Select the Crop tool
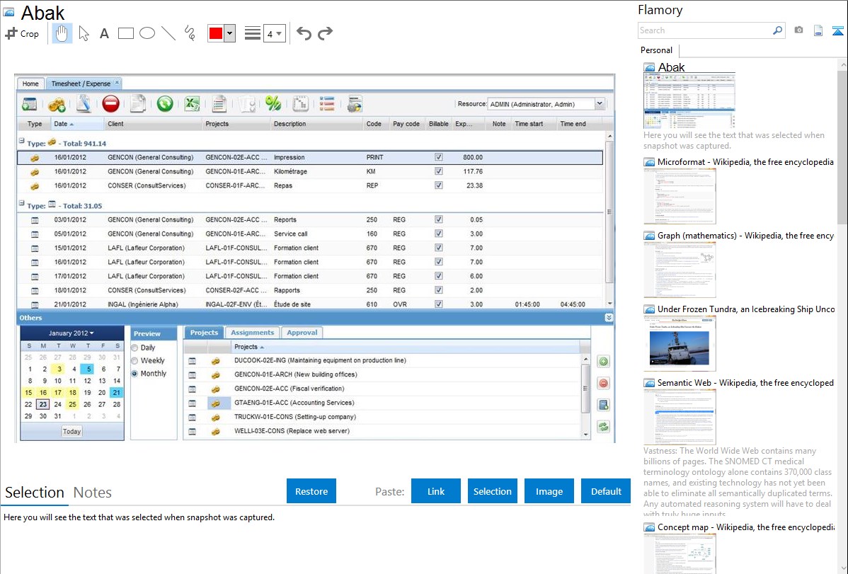The height and width of the screenshot is (574, 848). (x=22, y=33)
